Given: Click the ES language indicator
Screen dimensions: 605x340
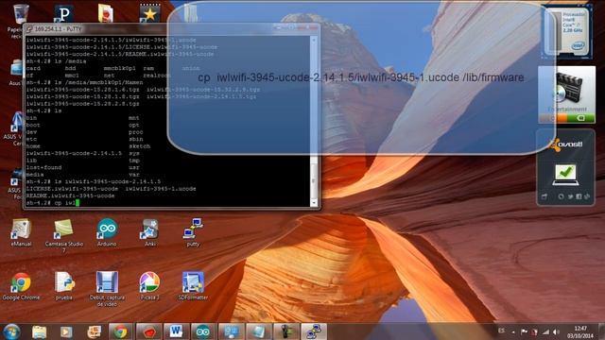Looking at the screenshot, I should (501, 331).
